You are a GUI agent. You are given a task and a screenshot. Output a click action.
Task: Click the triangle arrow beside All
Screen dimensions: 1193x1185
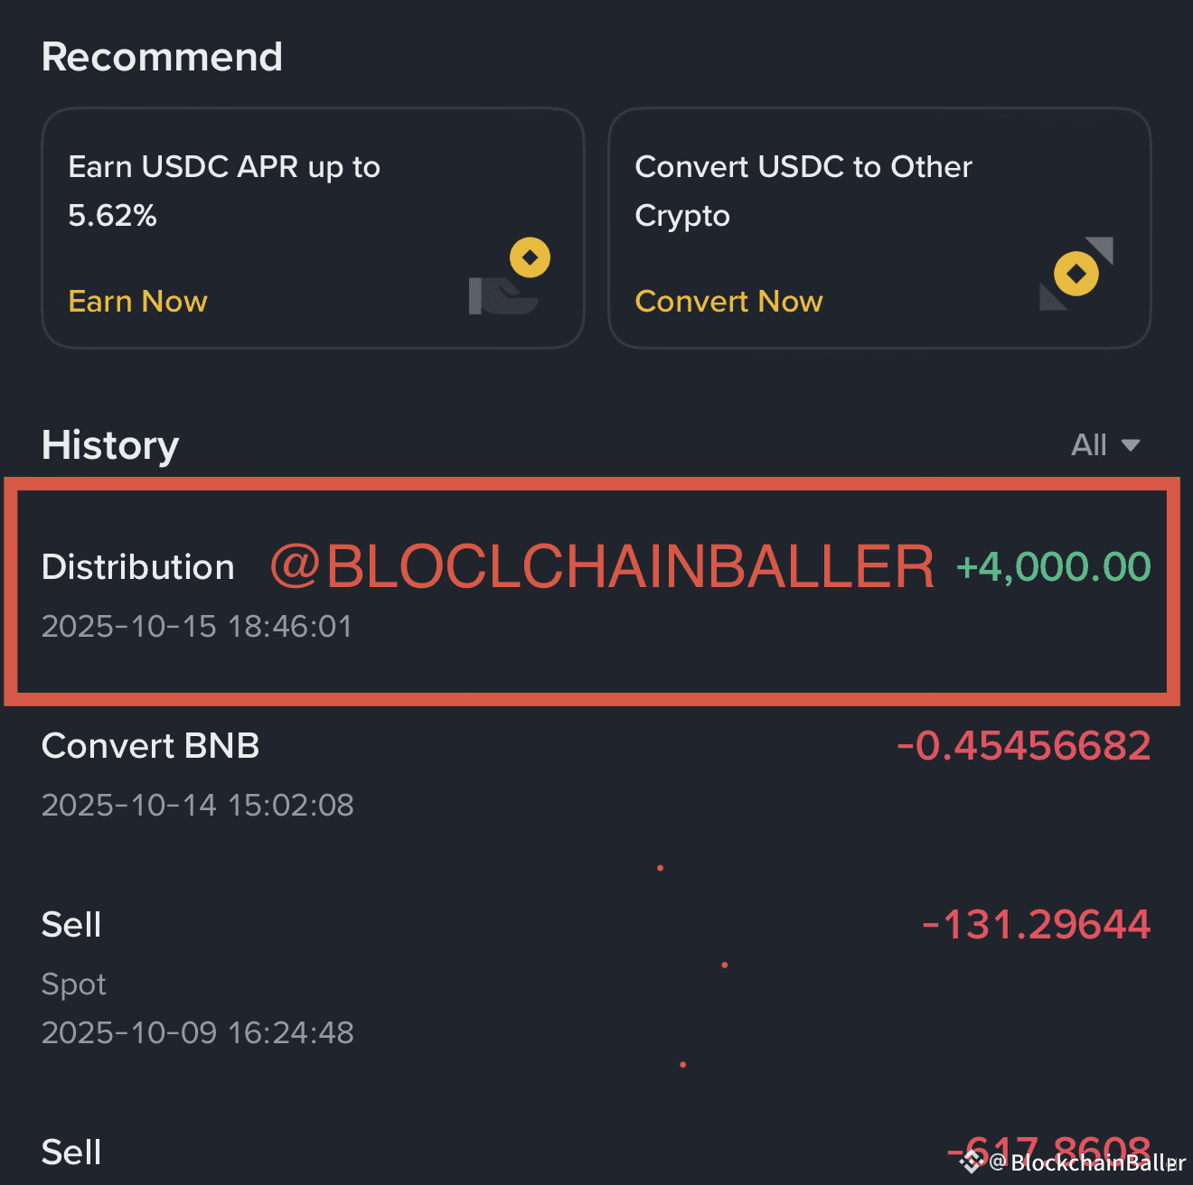click(1130, 445)
